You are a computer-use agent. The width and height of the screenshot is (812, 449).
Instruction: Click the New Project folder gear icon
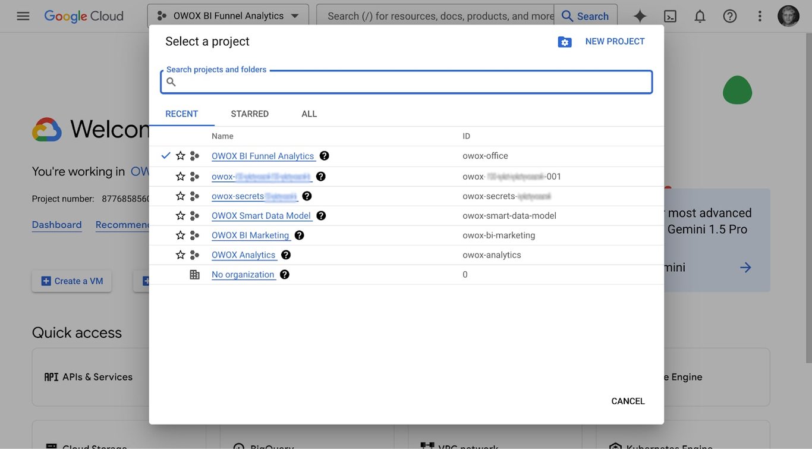pyautogui.click(x=565, y=42)
